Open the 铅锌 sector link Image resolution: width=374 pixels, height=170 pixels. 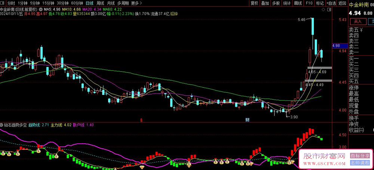pos(174,14)
